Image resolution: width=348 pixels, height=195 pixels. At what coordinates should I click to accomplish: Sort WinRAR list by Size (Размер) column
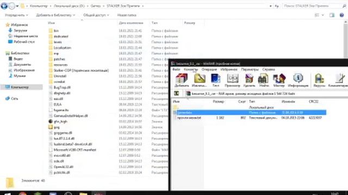[219, 101]
